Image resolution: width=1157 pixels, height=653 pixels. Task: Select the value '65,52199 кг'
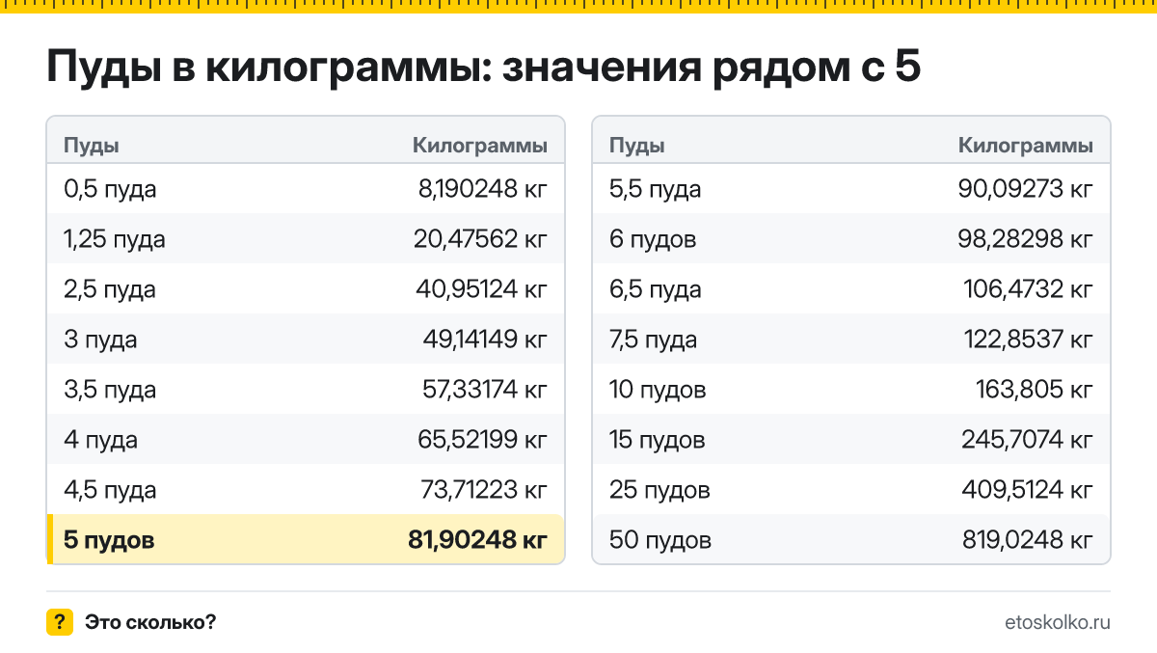pyautogui.click(x=482, y=440)
